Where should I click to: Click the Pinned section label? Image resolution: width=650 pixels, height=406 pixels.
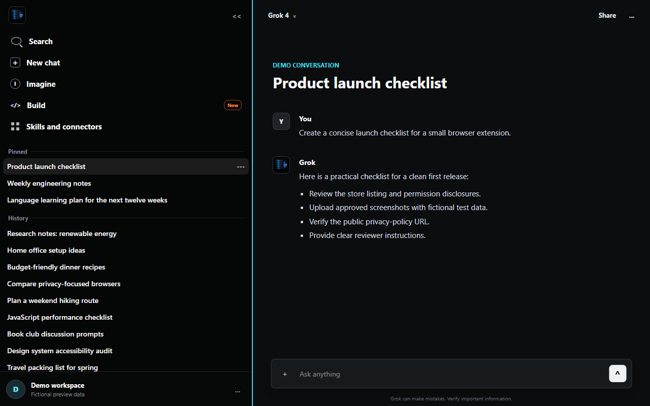(18, 151)
